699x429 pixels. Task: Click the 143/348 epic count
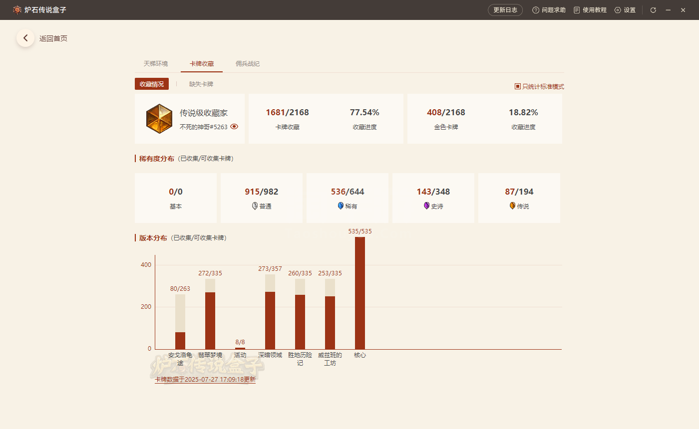(433, 192)
